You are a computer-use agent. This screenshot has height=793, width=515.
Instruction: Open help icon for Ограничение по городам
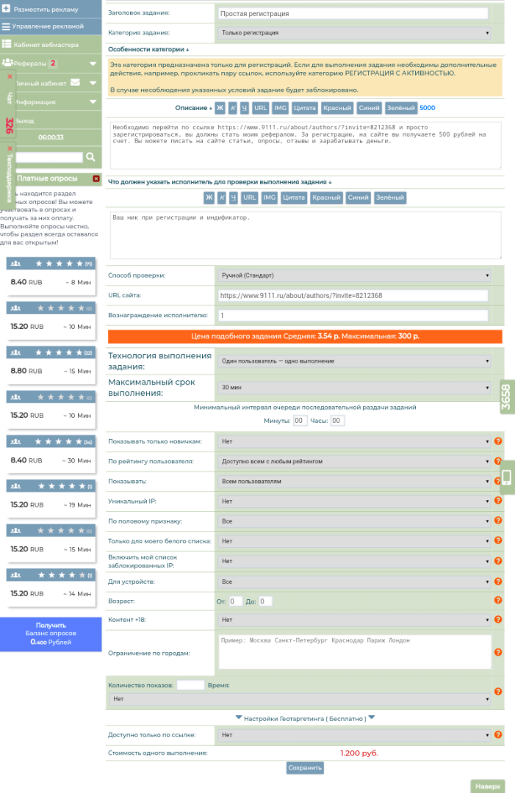pos(498,652)
